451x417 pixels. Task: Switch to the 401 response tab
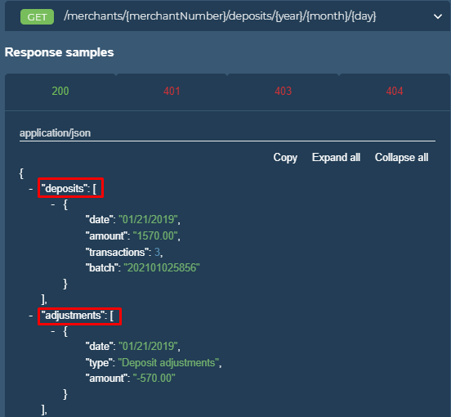point(172,92)
